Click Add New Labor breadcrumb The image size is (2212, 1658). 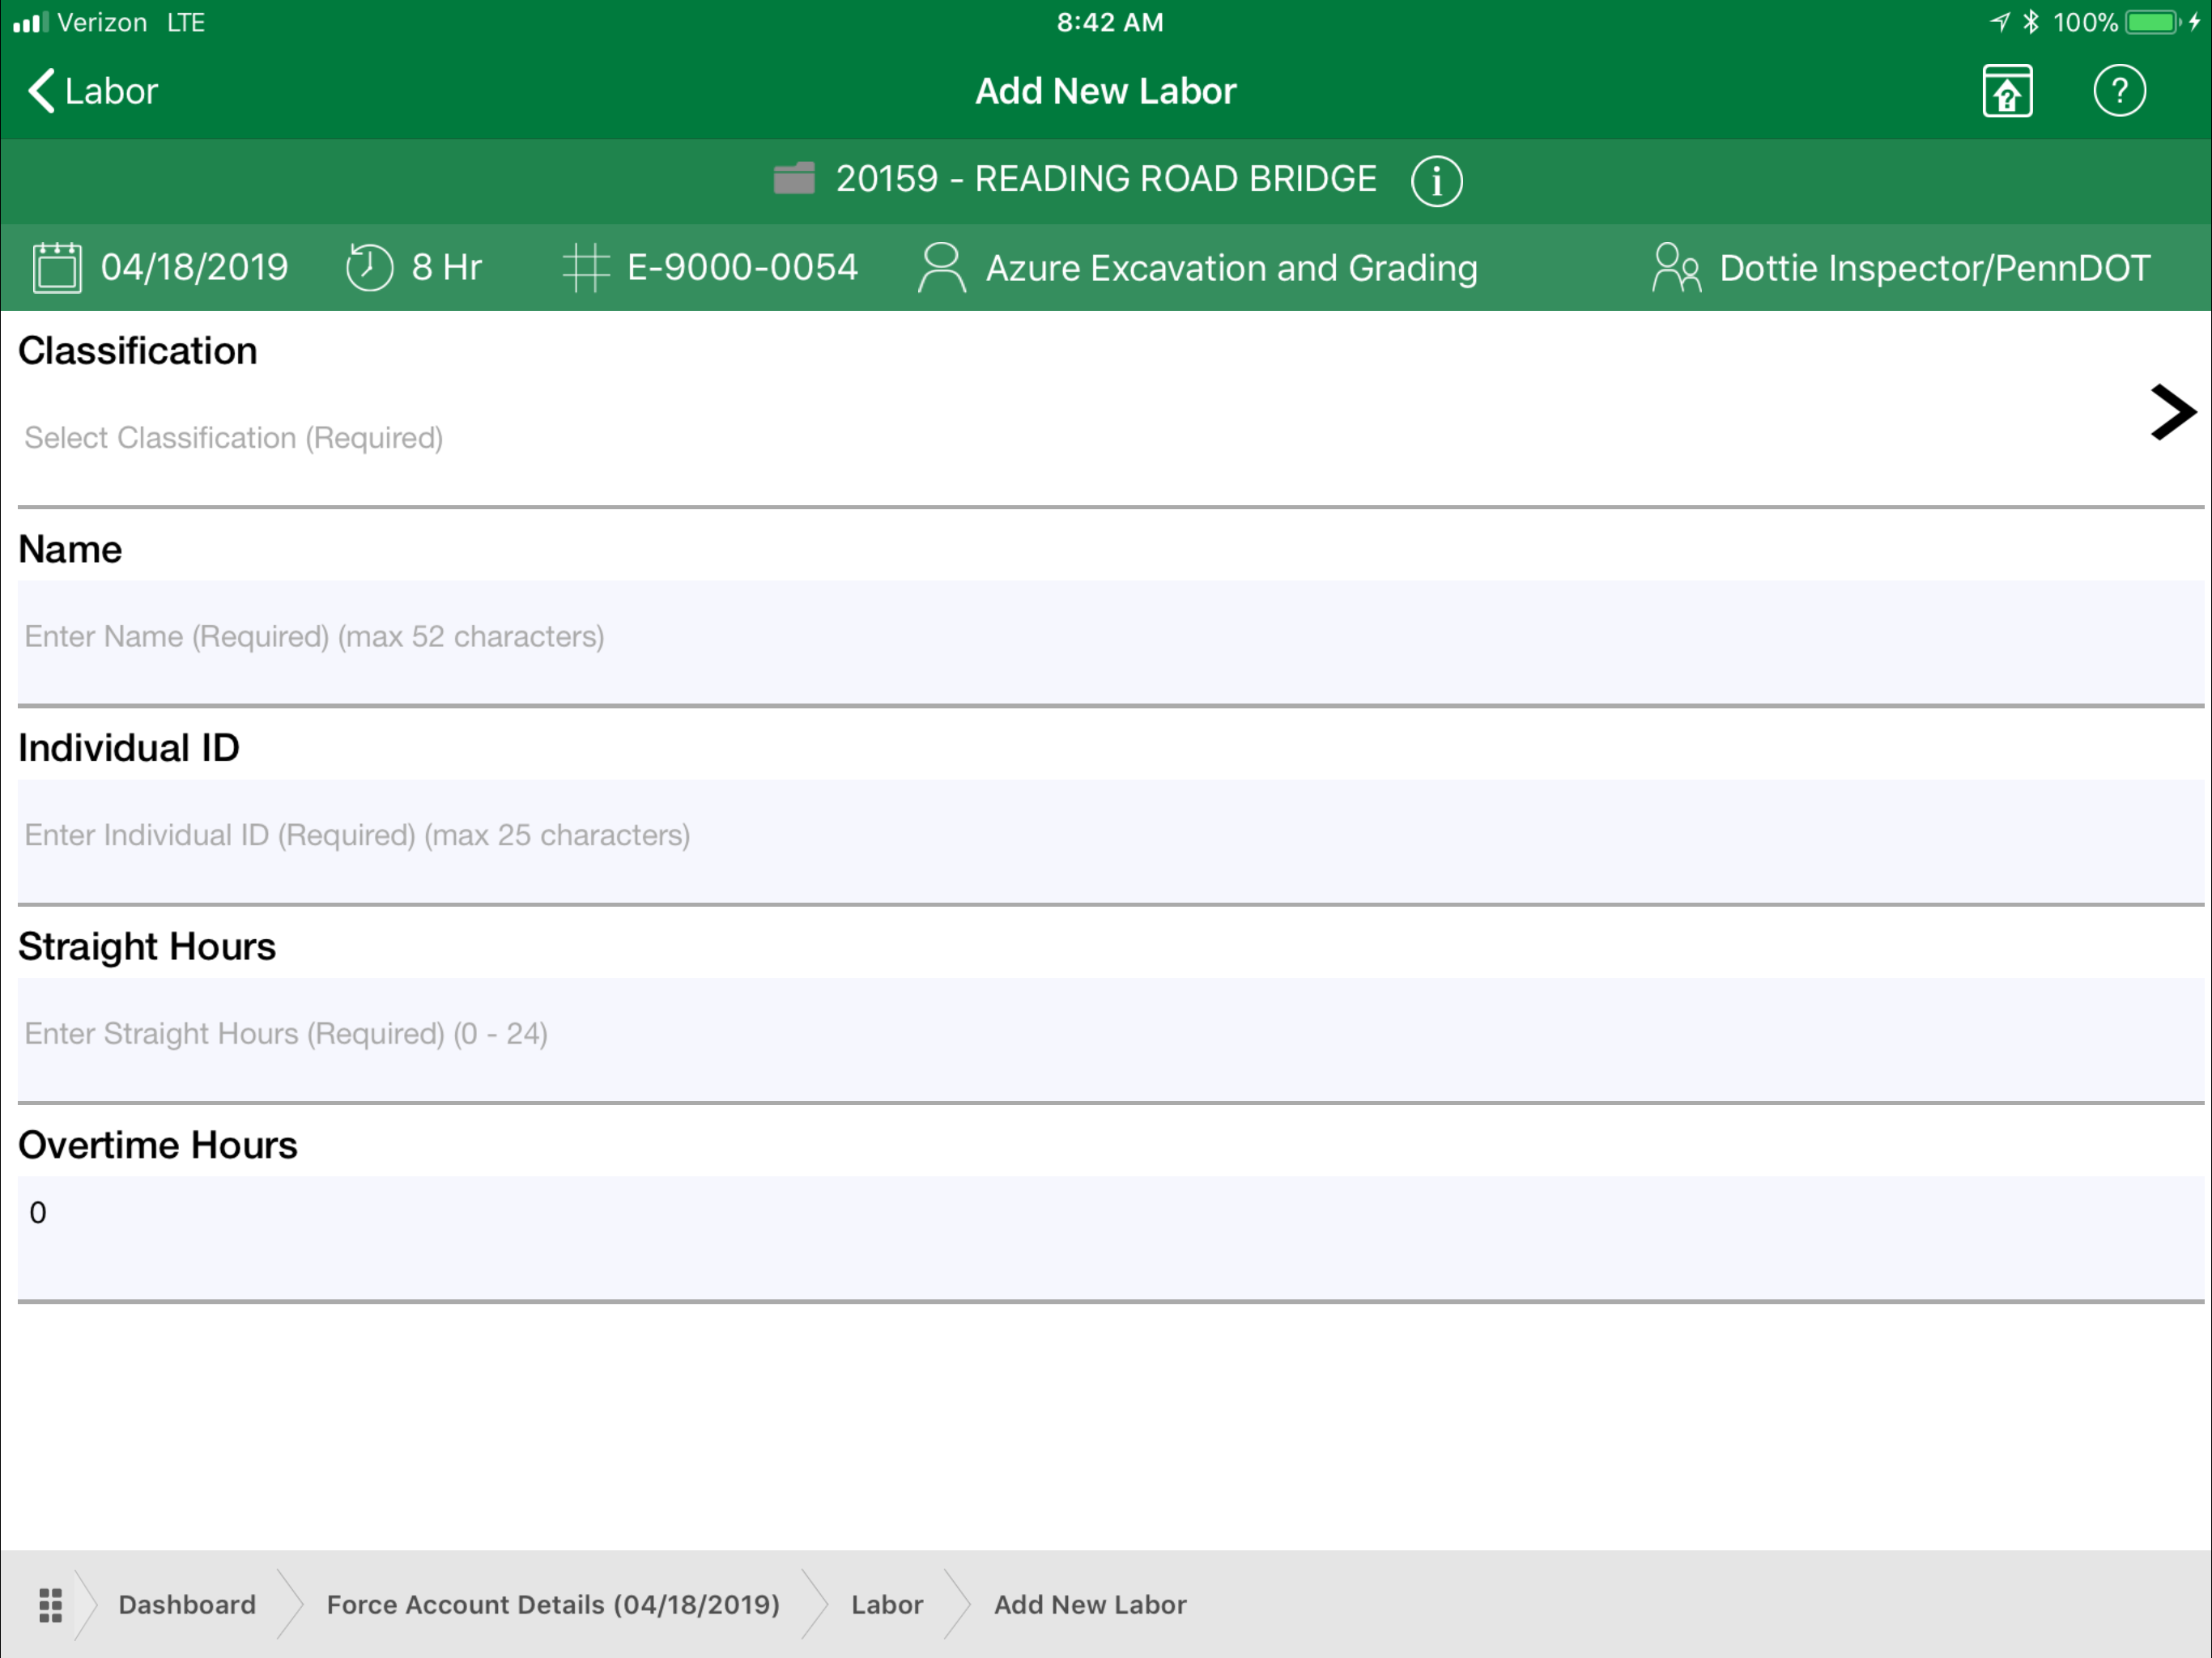[1090, 1604]
